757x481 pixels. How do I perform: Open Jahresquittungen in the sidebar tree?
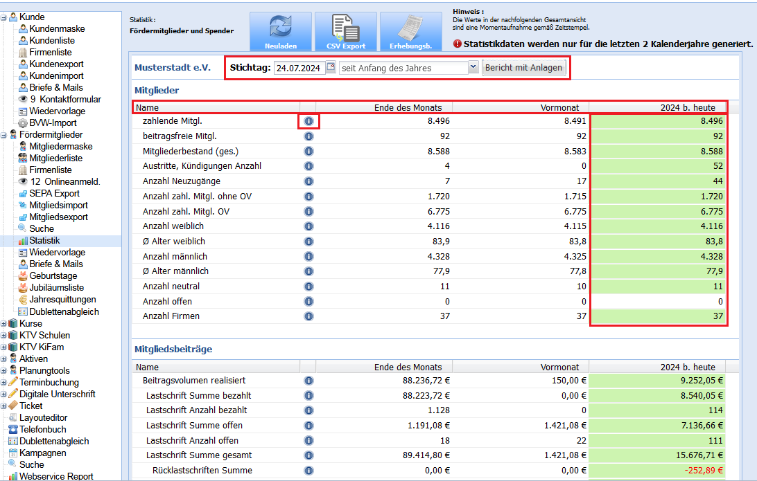62,299
